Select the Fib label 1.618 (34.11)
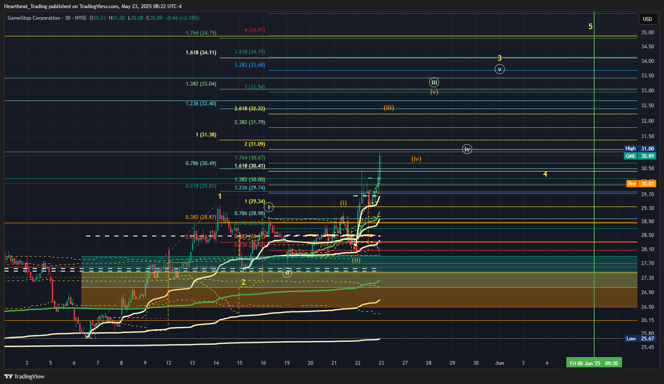 click(x=201, y=53)
